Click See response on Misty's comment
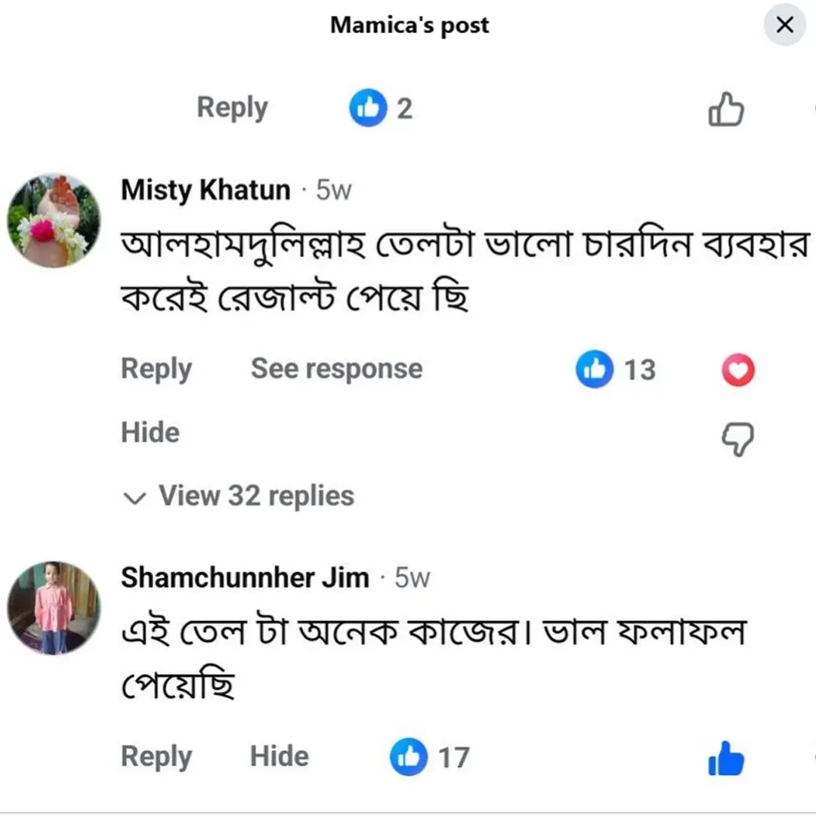The image size is (816, 816). tap(336, 369)
